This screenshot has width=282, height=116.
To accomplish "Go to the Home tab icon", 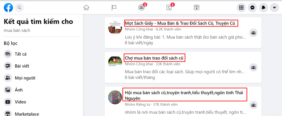I will pyautogui.click(x=86, y=7).
